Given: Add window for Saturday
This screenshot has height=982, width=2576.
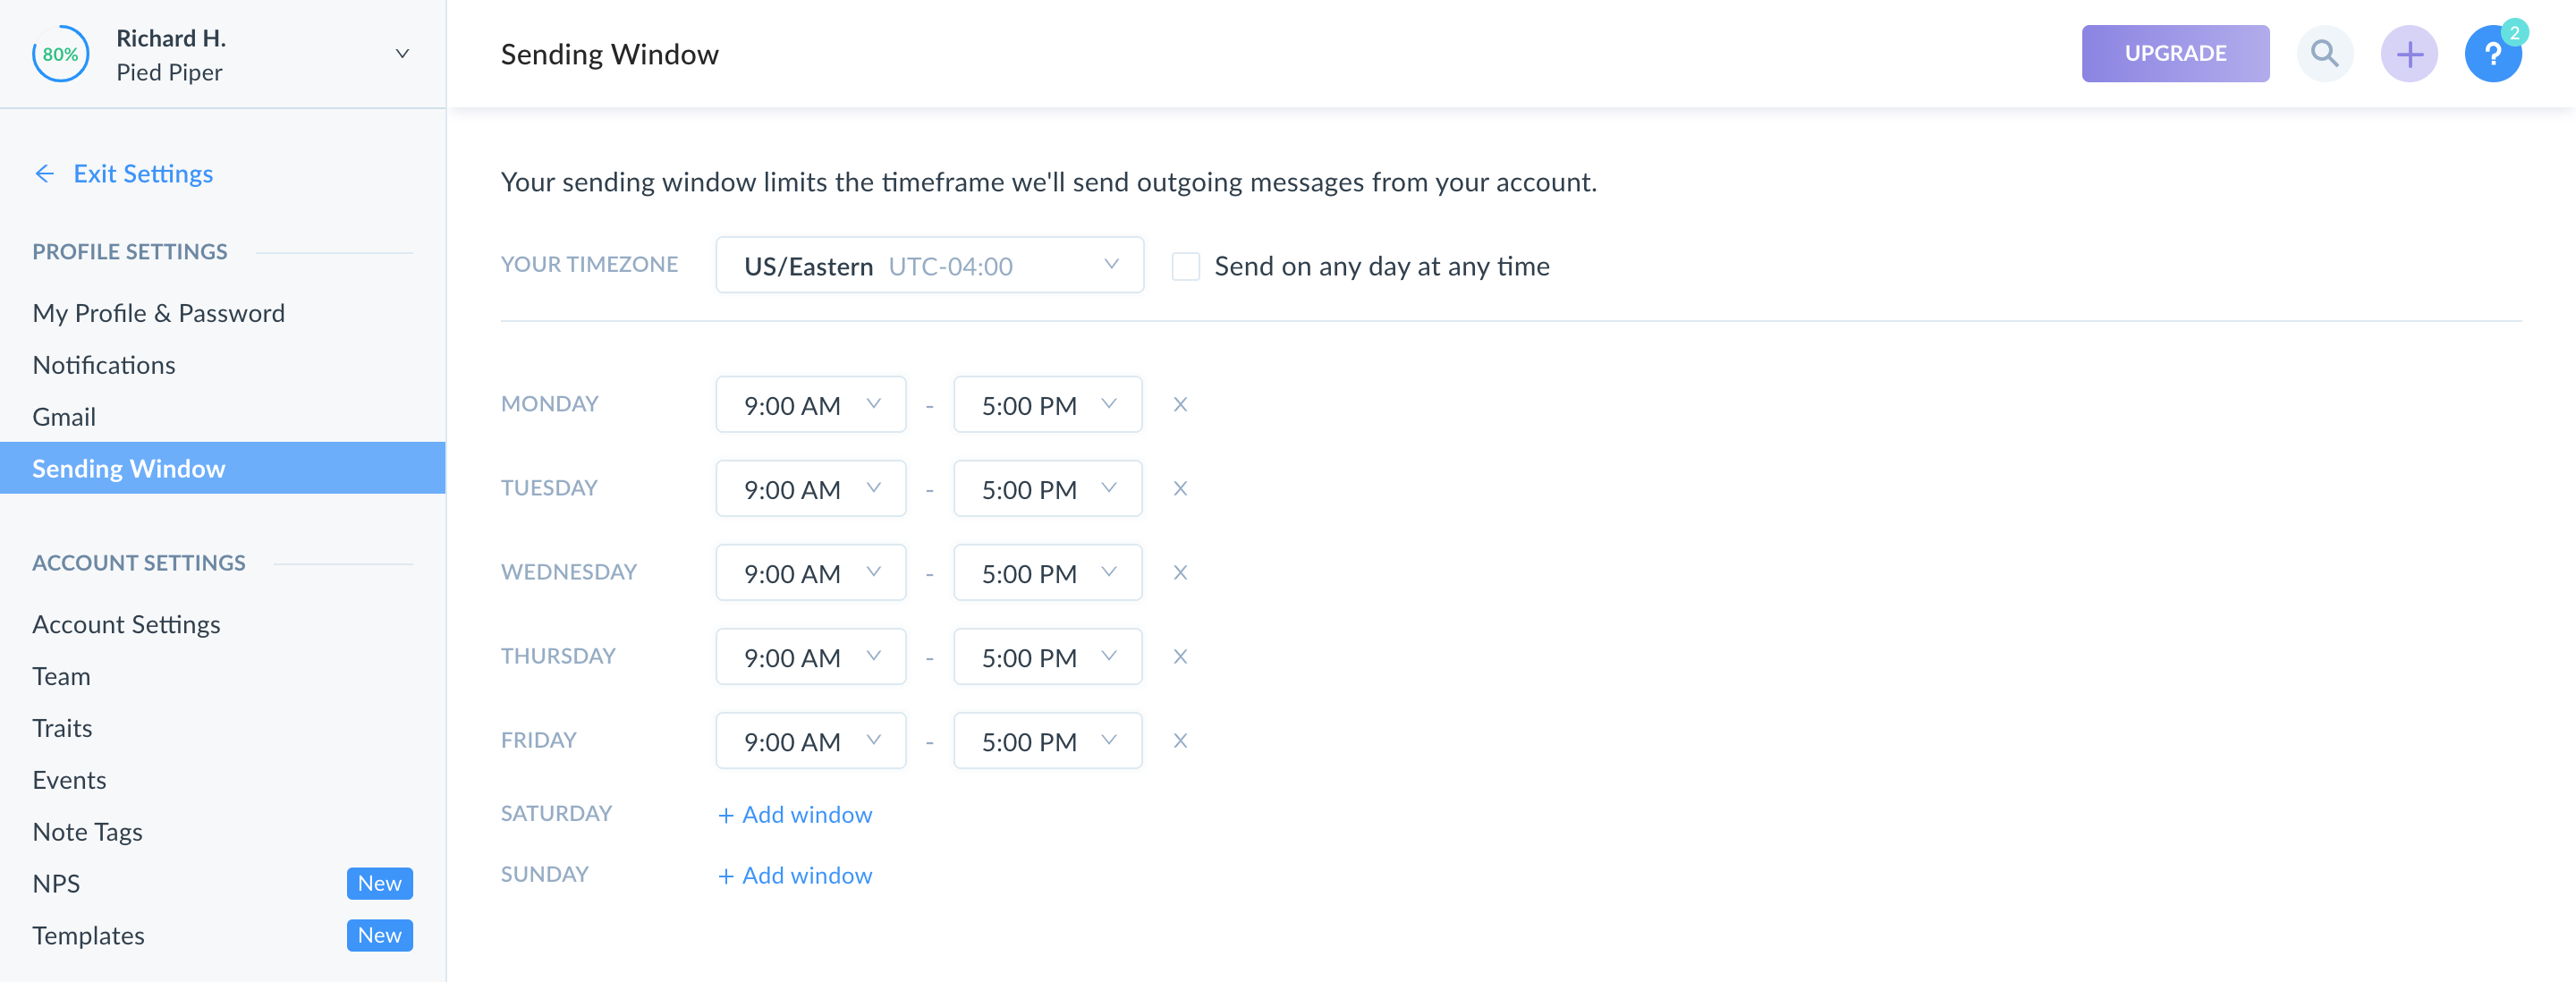Looking at the screenshot, I should (795, 815).
